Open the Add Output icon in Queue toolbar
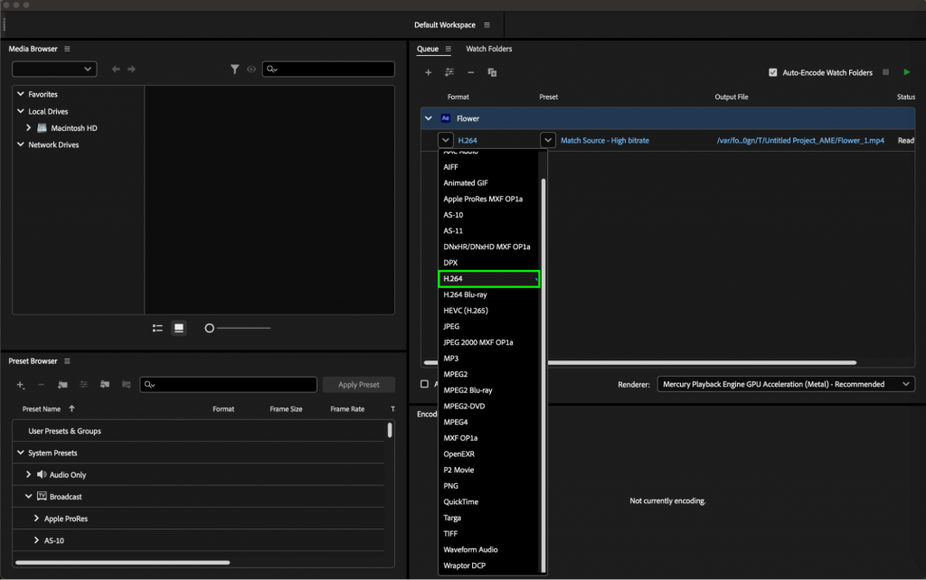The height and width of the screenshot is (580, 926). (x=449, y=71)
